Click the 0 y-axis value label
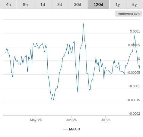Viewport: 143px width, 137px height. tap(139, 59)
